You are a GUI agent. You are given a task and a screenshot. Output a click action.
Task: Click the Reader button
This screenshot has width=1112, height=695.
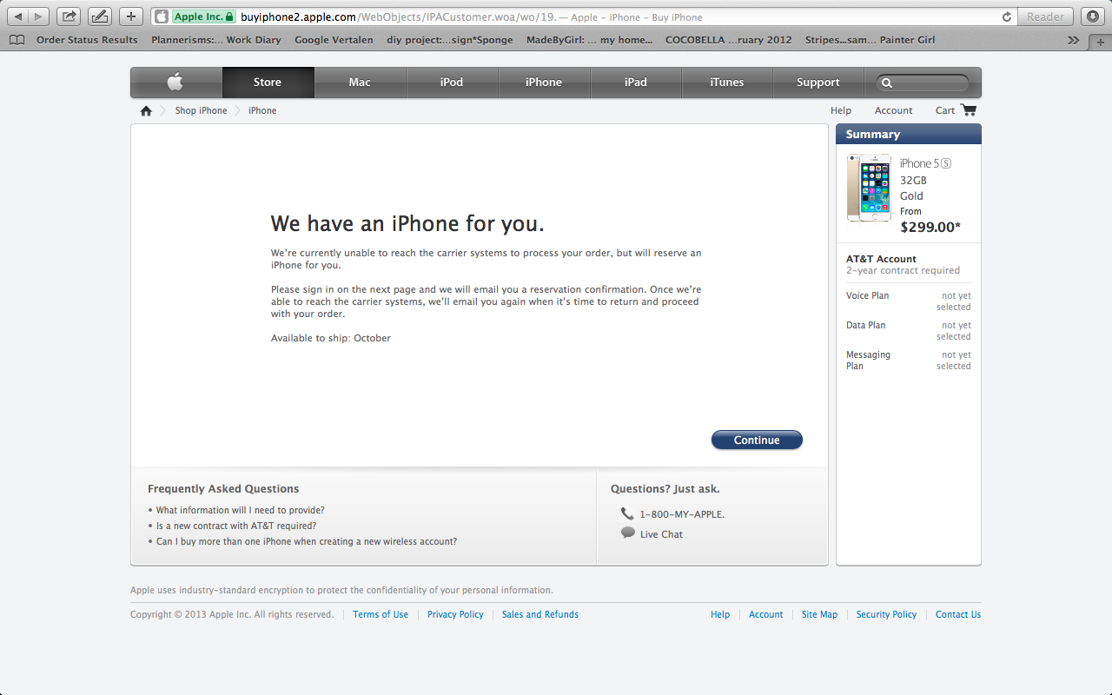click(1046, 17)
